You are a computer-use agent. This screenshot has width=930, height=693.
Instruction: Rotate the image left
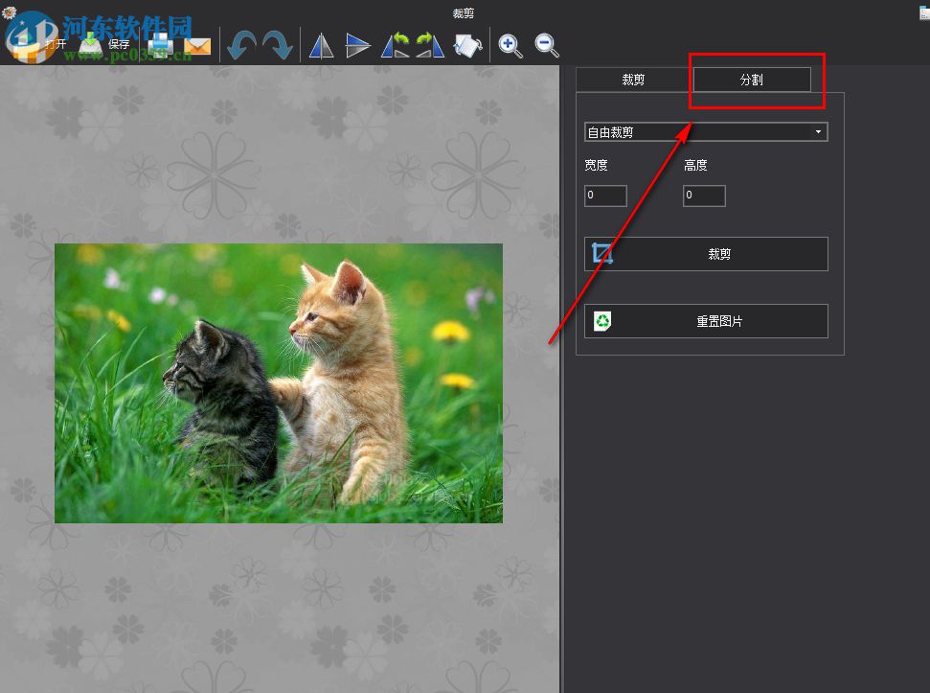[396, 45]
